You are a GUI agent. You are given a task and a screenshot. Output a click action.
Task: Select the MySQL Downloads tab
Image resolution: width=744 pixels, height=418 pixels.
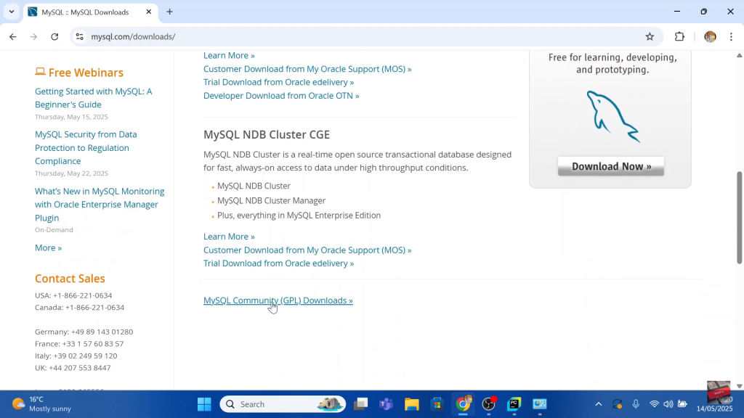pos(90,12)
